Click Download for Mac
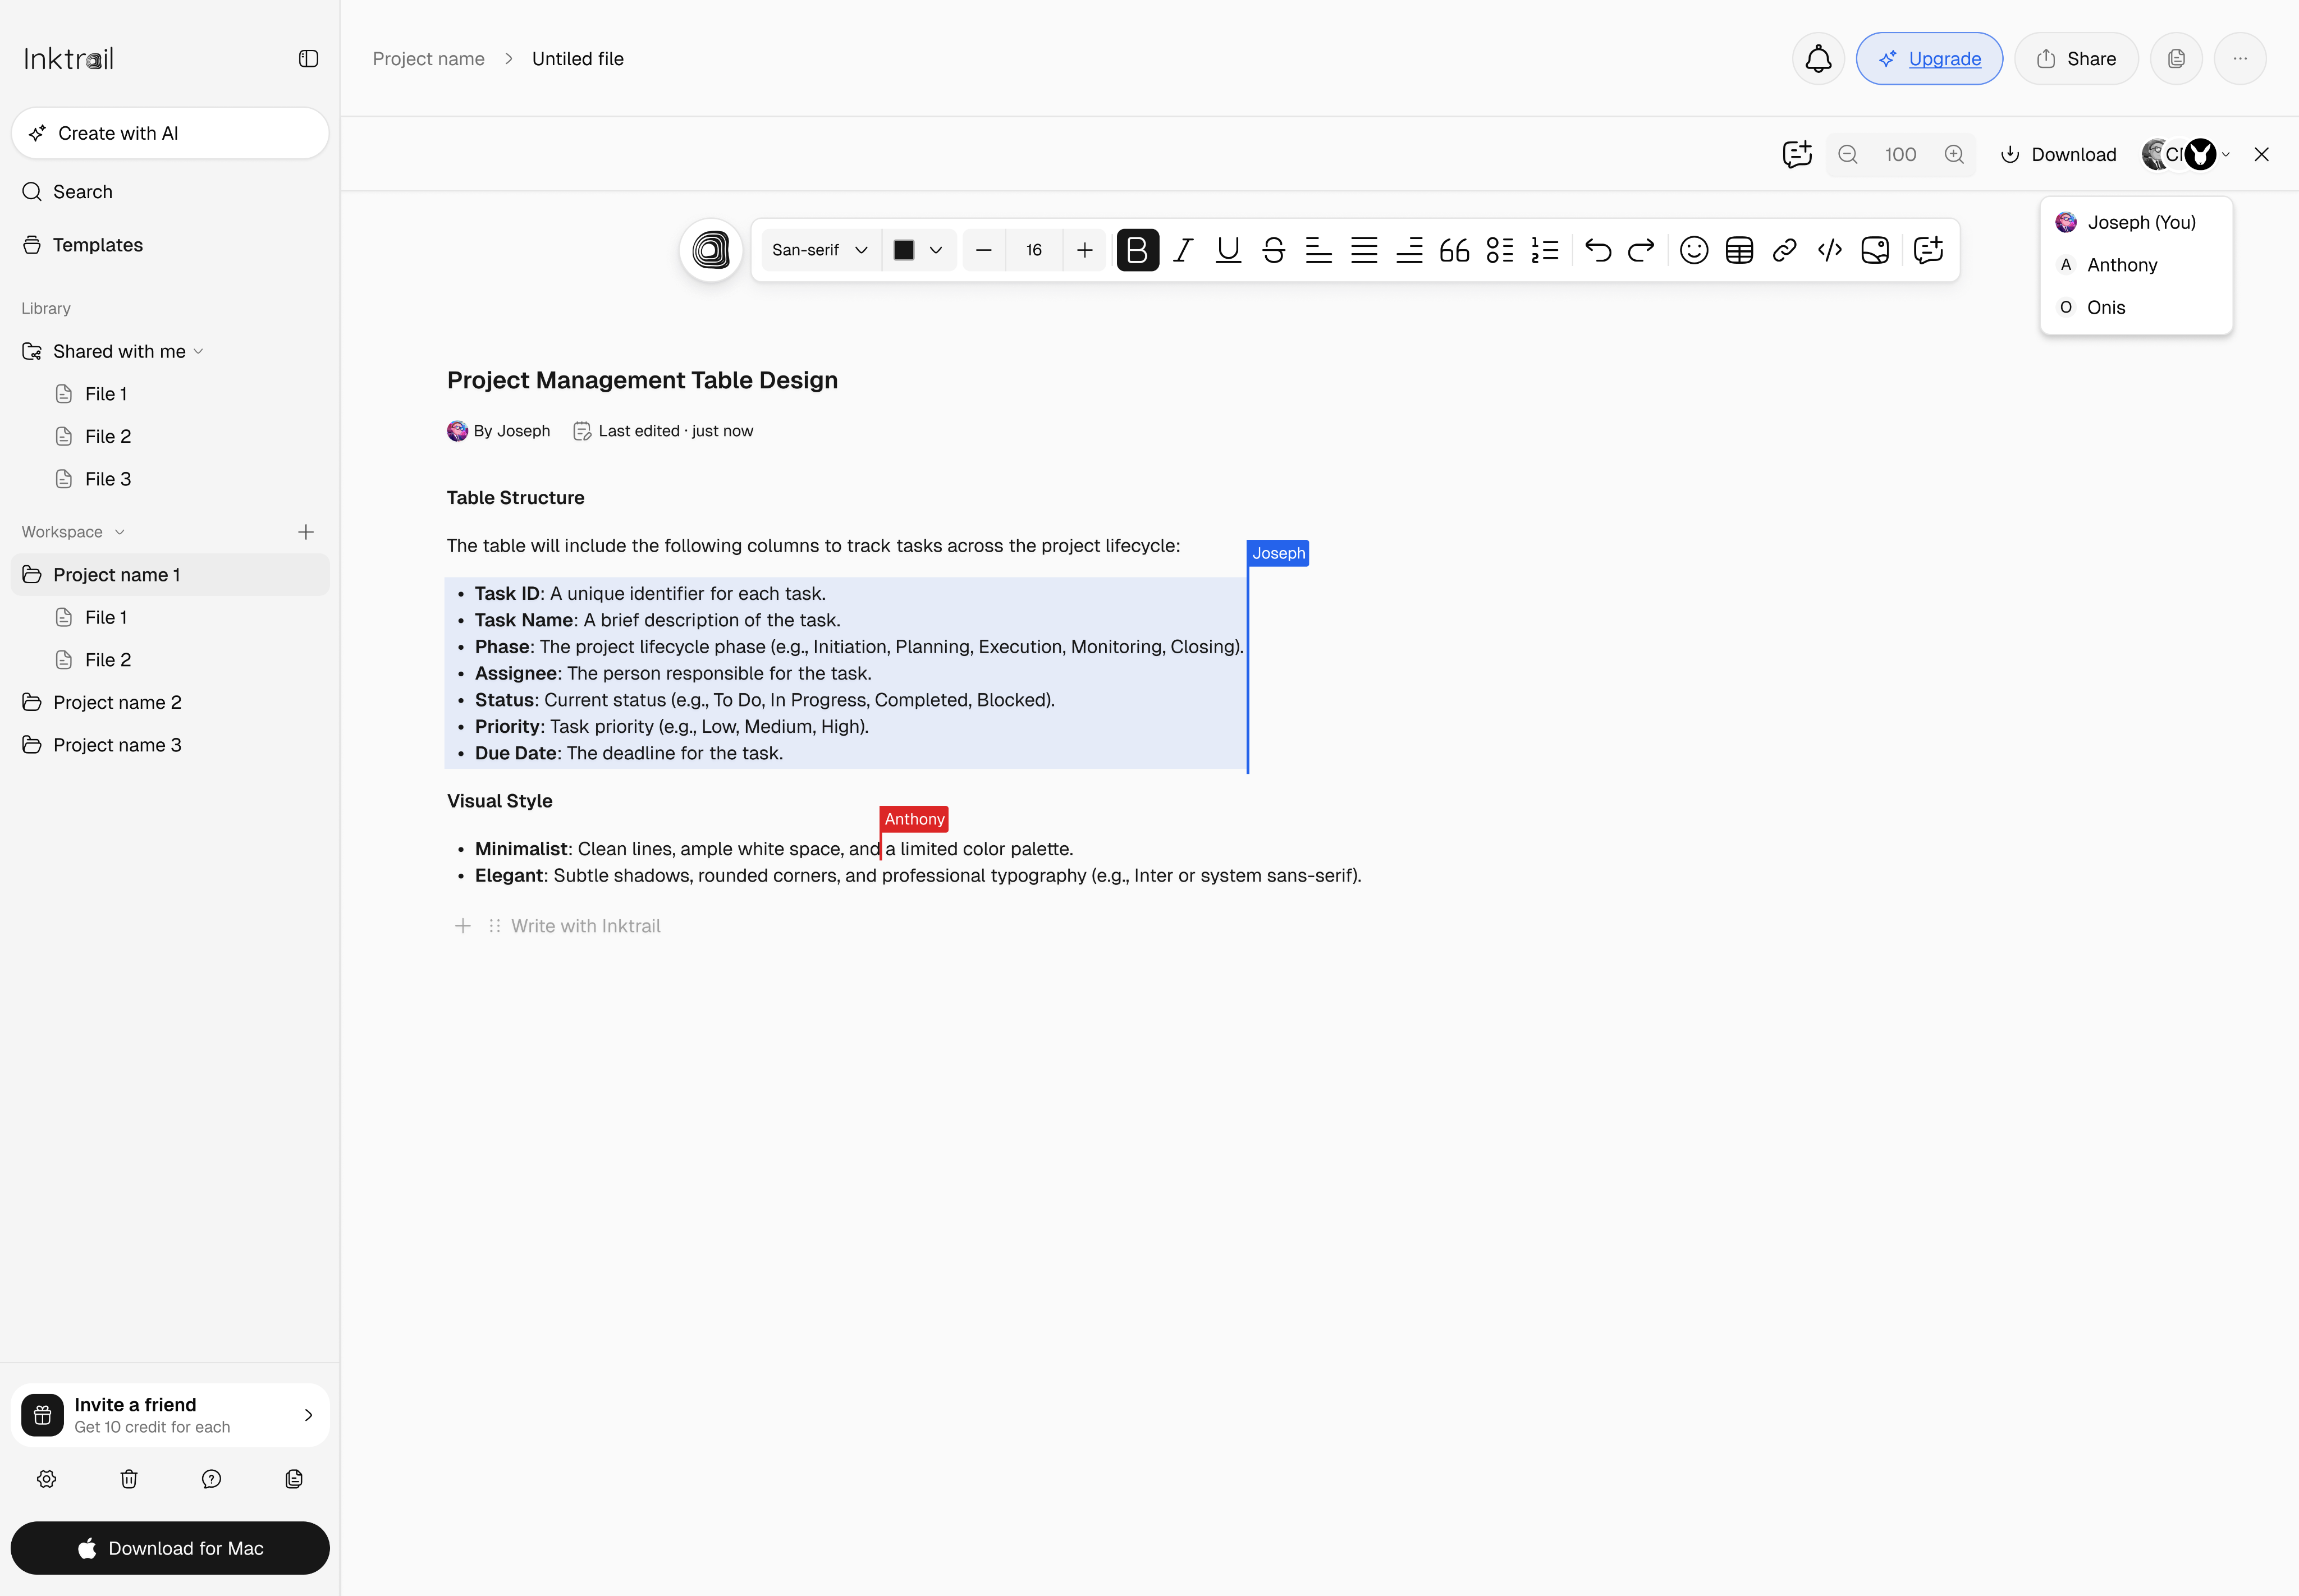This screenshot has height=1596, width=2299. click(170, 1547)
